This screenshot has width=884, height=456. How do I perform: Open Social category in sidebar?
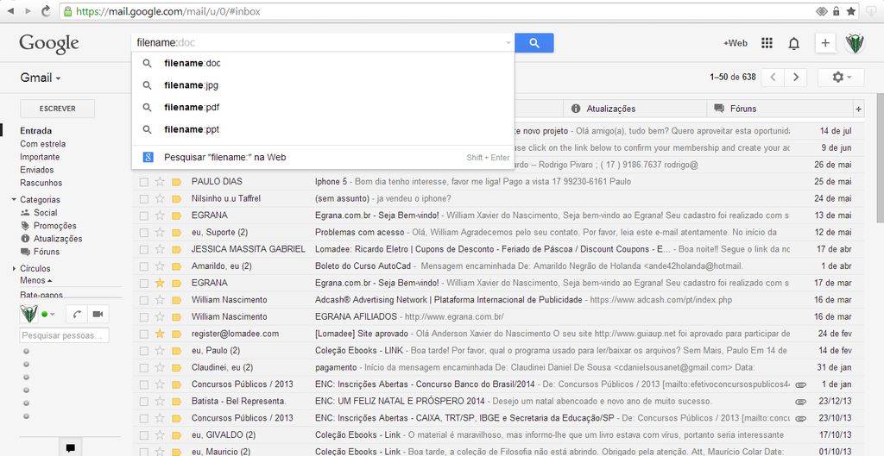pos(45,212)
